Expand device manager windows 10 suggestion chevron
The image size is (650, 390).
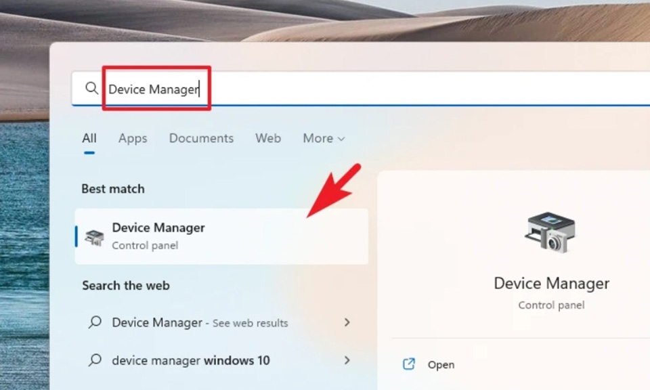[x=347, y=360]
